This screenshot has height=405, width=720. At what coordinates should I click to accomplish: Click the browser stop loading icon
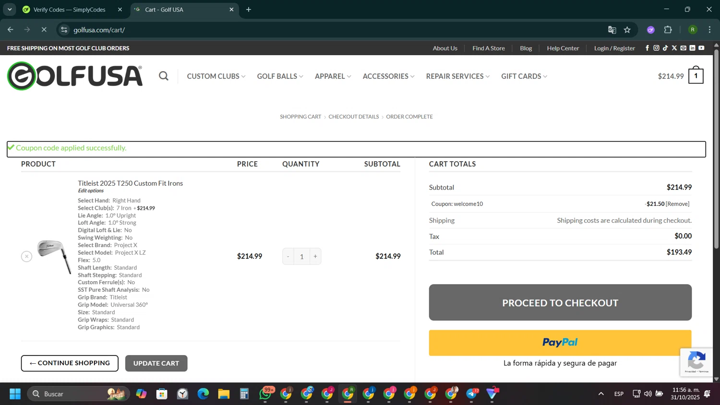(44, 30)
